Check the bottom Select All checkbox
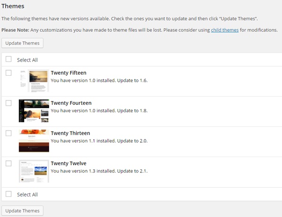This screenshot has height=217, width=282. 8,194
